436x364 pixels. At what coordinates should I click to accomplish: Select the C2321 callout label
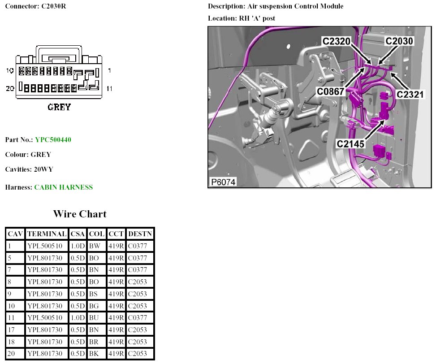tap(410, 94)
